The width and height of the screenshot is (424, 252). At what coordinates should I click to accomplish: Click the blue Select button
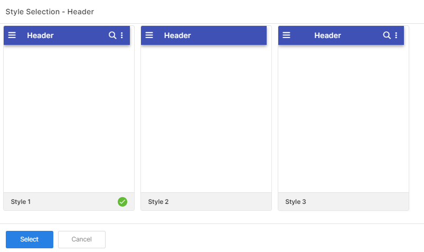(30, 239)
